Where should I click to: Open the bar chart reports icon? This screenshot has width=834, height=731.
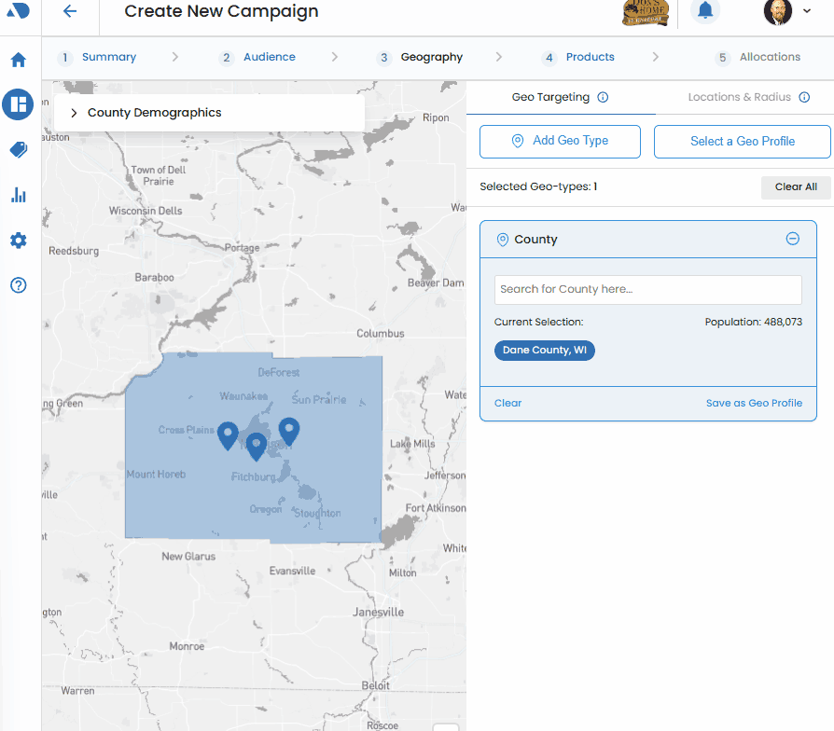(x=19, y=195)
